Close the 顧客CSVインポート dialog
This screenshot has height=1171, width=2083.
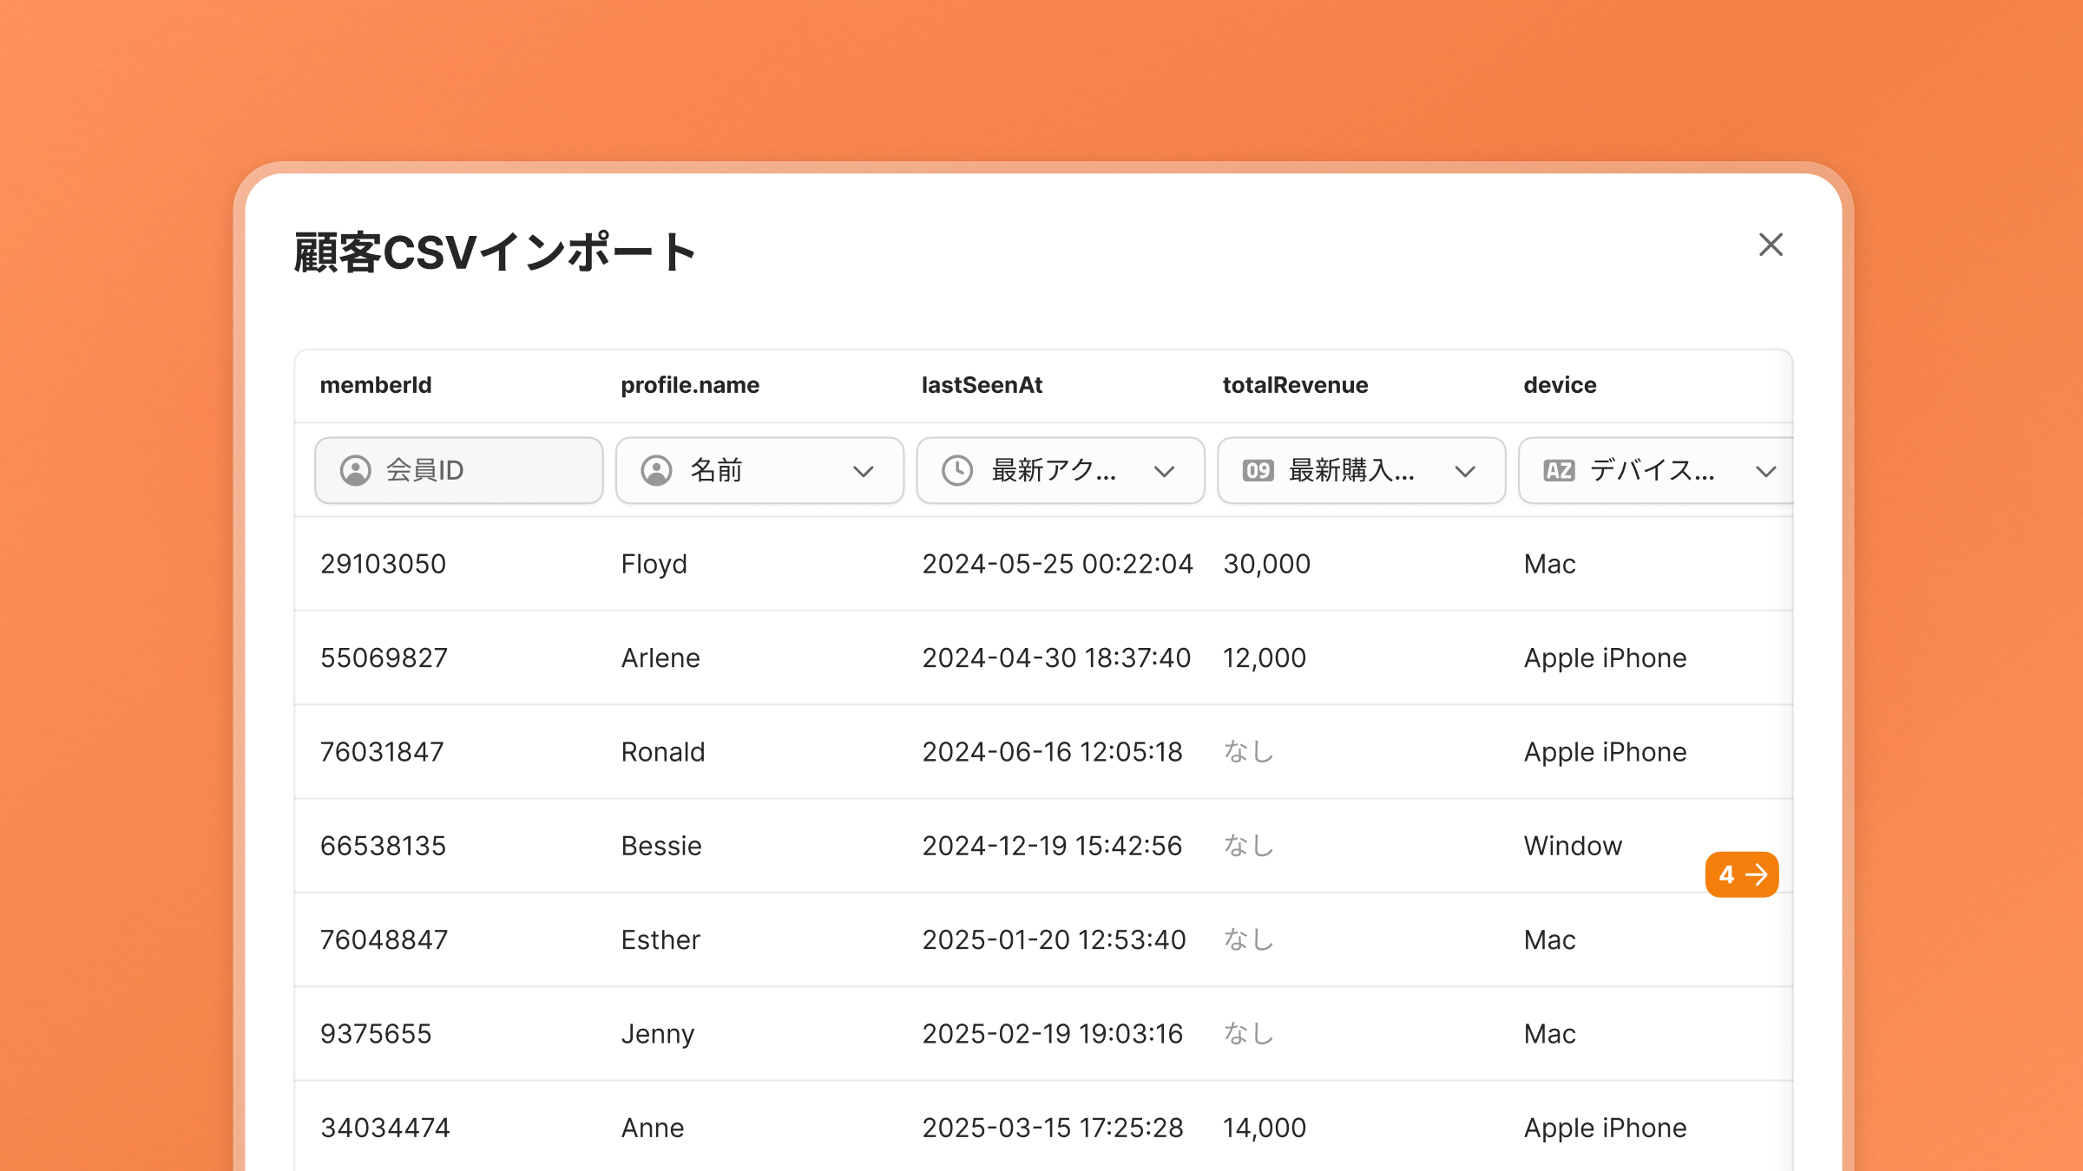click(x=1771, y=245)
